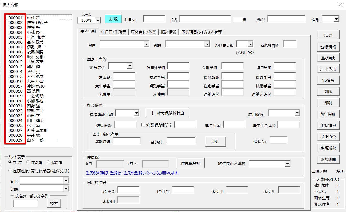Click the 社会保険料計算 button

click(x=167, y=113)
